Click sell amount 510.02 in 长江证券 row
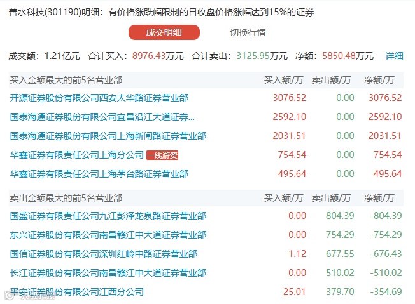 pos(340,273)
